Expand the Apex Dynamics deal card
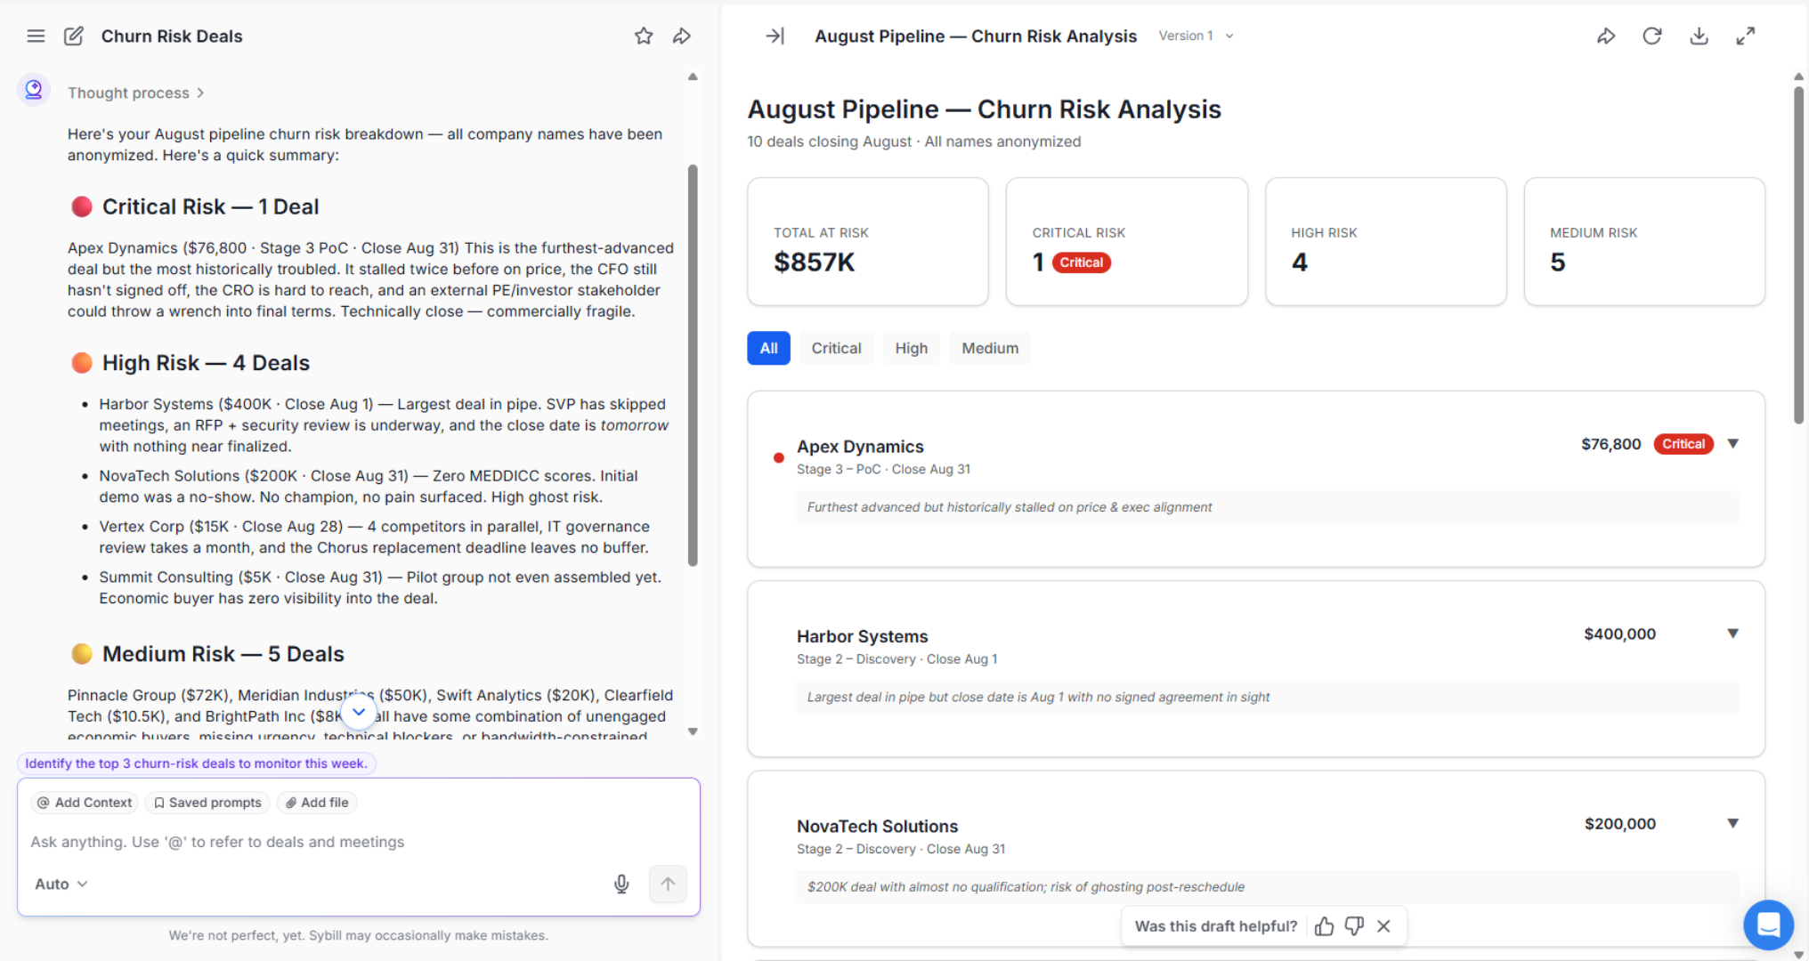The height and width of the screenshot is (961, 1809). pyautogui.click(x=1732, y=443)
